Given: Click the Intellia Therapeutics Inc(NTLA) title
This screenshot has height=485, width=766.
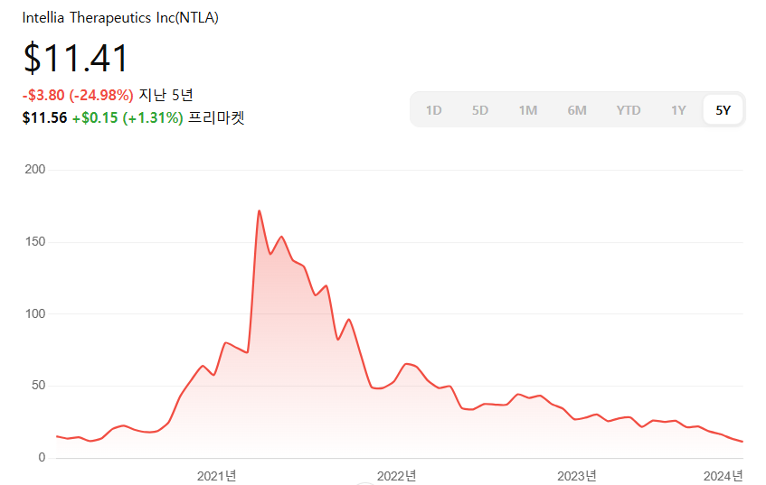Looking at the screenshot, I should pyautogui.click(x=120, y=18).
